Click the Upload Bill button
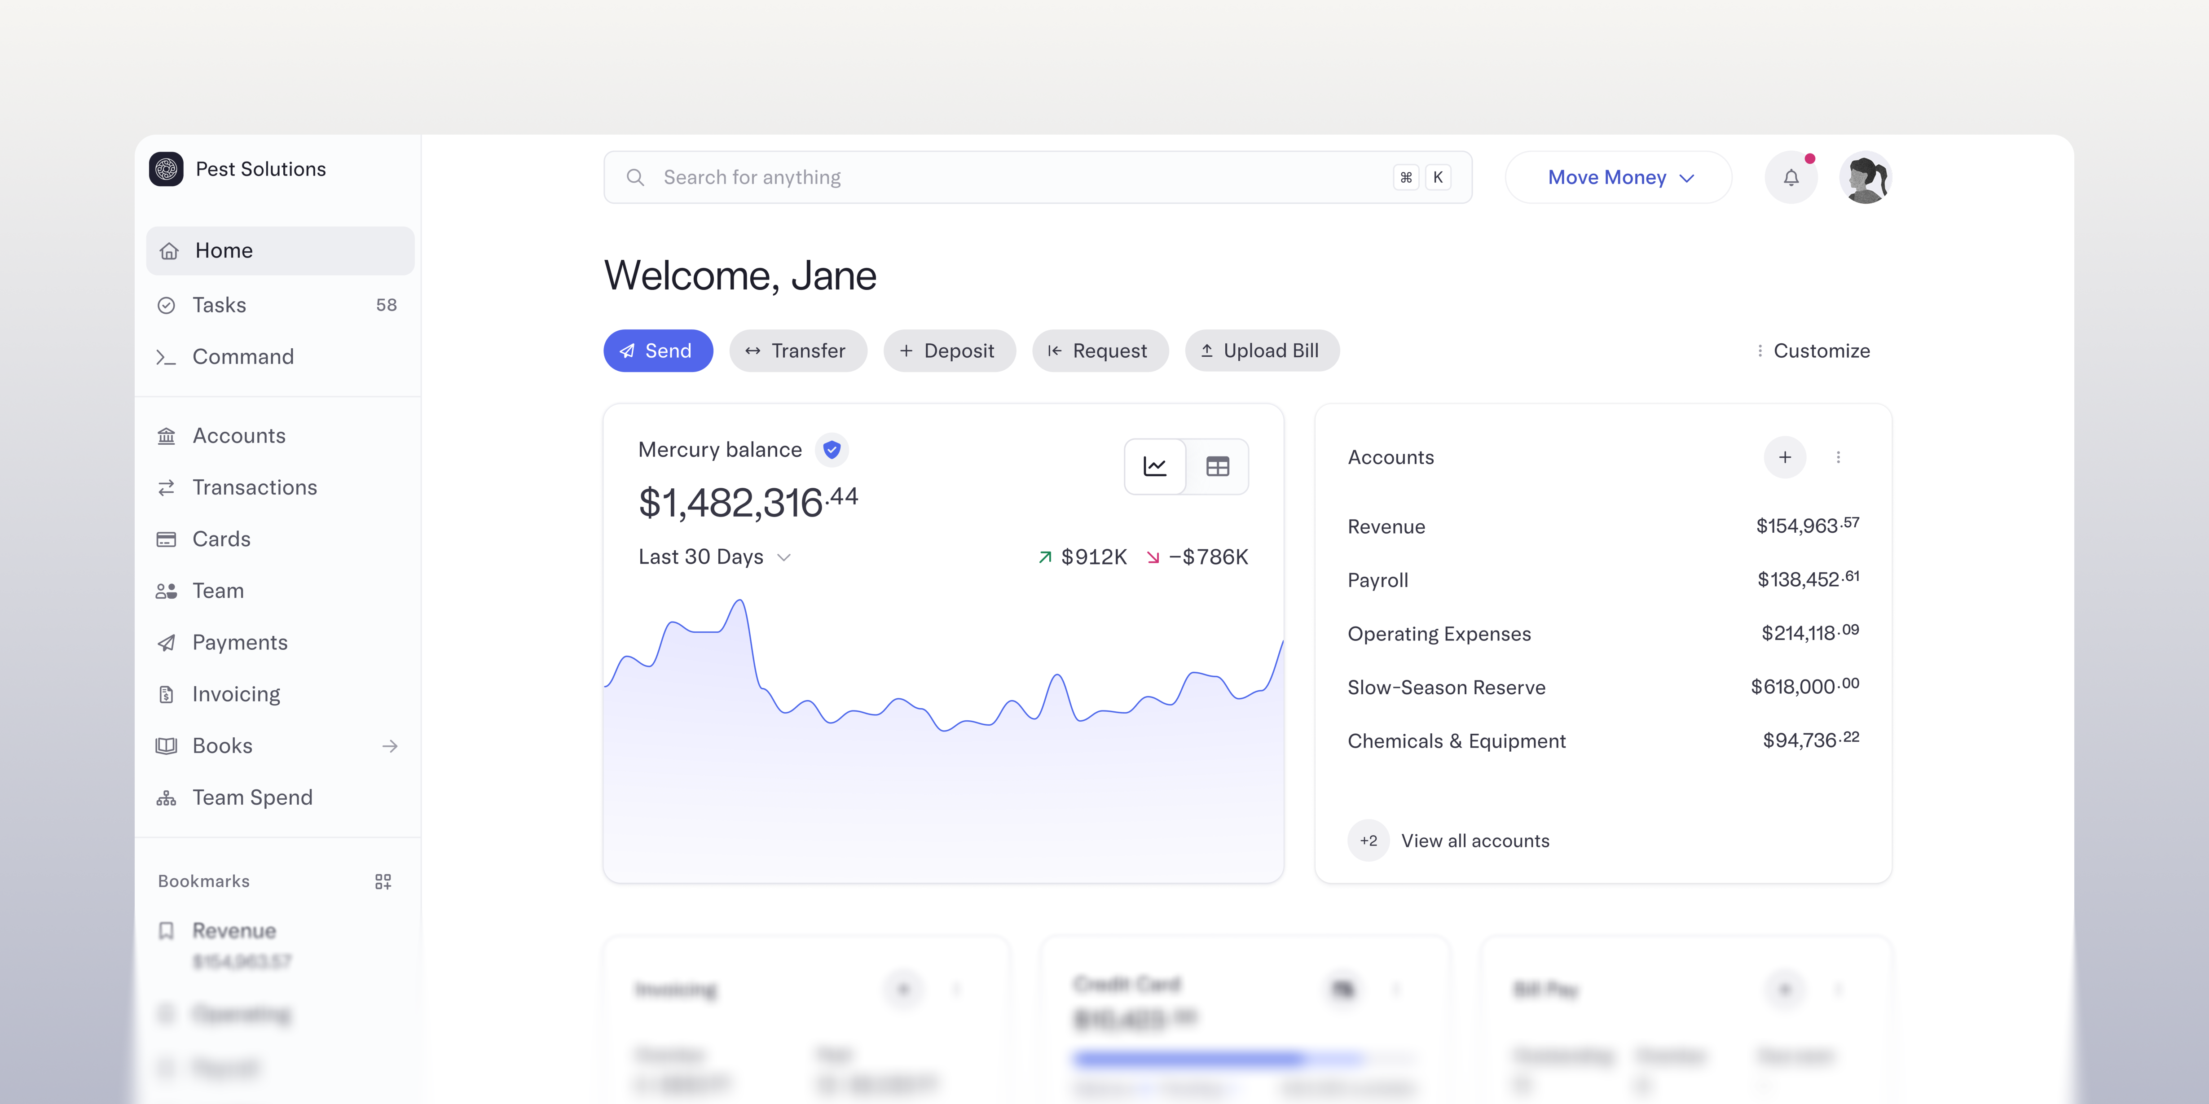Viewport: 2209px width, 1104px height. coord(1262,350)
